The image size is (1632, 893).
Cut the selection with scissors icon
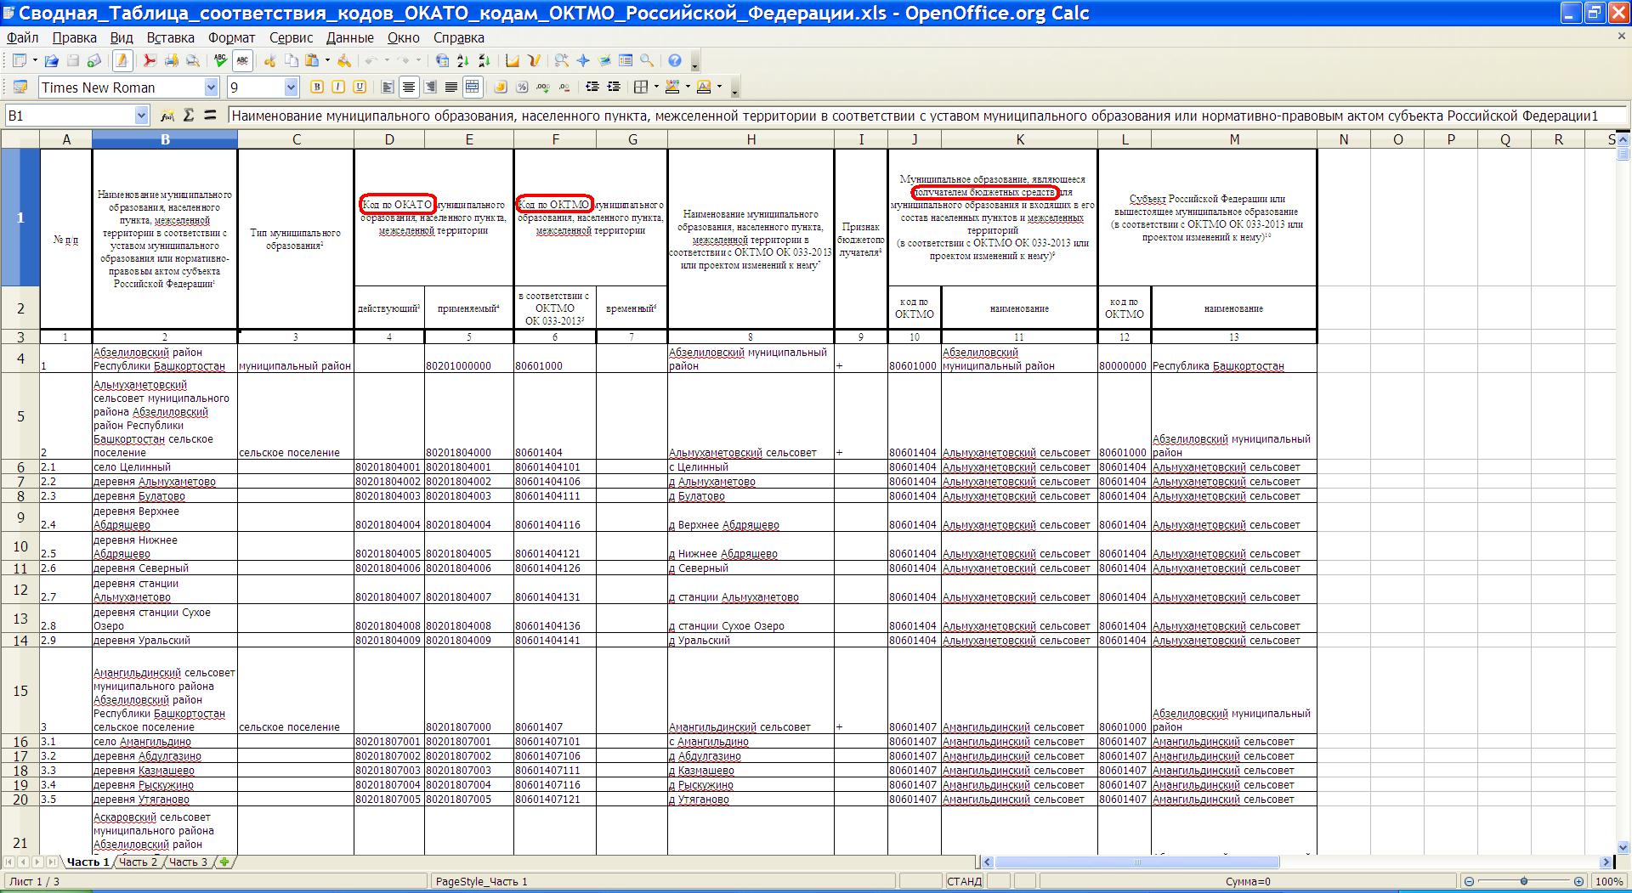pos(269,60)
